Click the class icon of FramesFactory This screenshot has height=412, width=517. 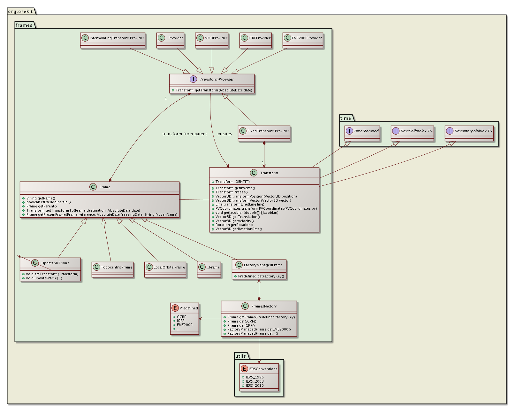[x=245, y=306]
